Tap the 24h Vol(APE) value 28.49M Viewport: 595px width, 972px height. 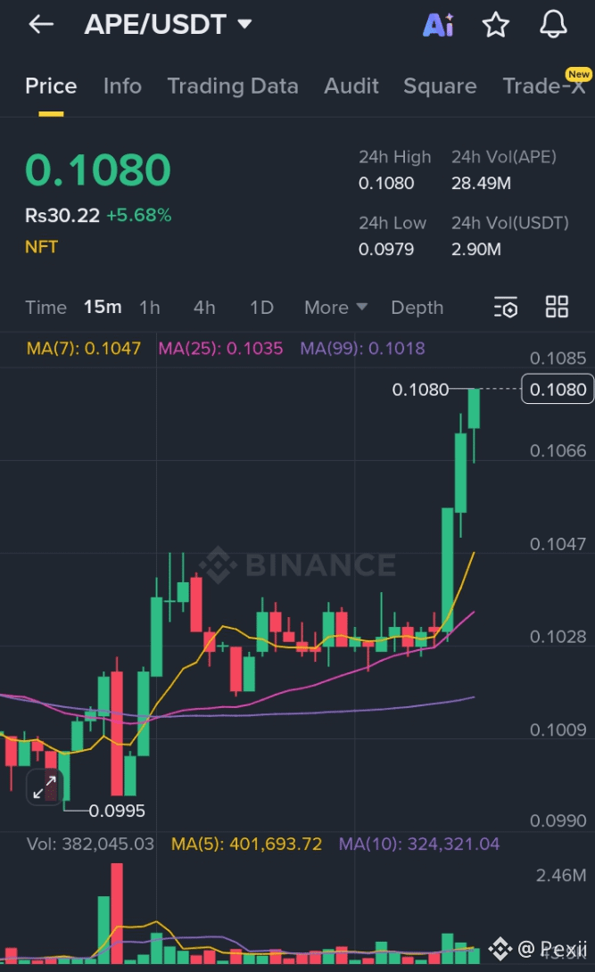coord(481,184)
